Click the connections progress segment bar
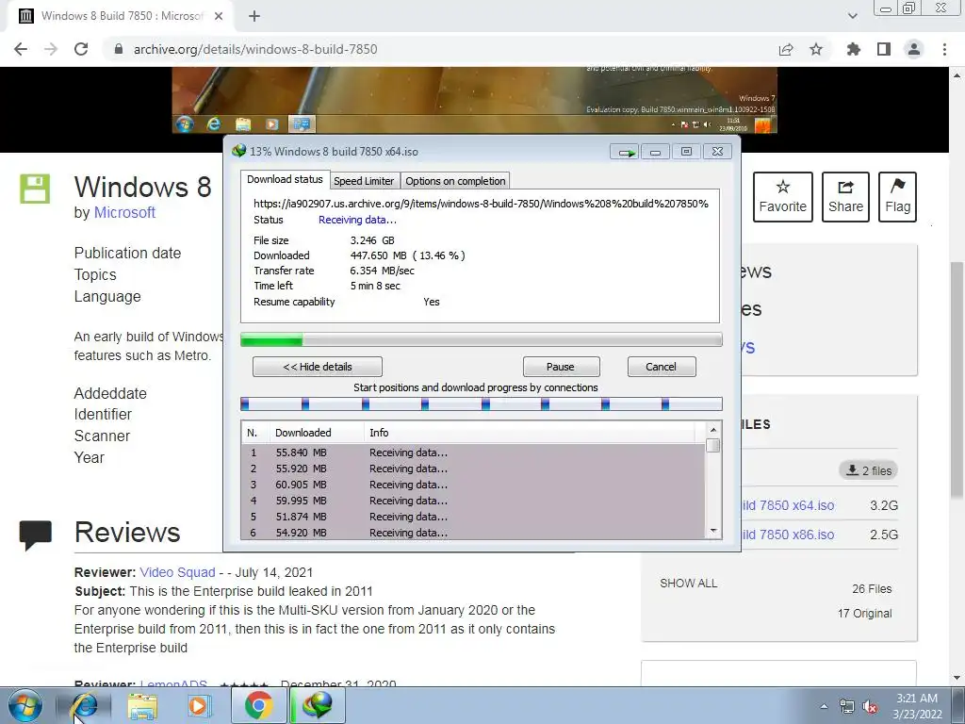The image size is (965, 724). (x=482, y=404)
